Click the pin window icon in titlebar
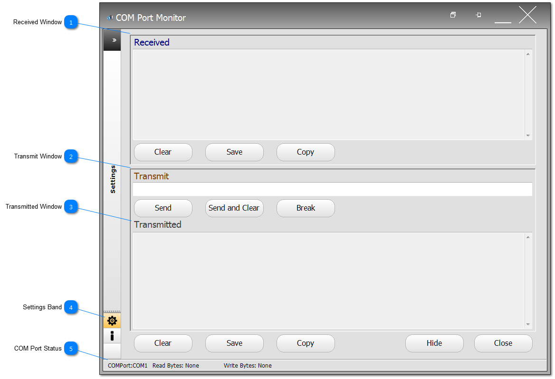This screenshot has width=555, height=379. point(478,15)
